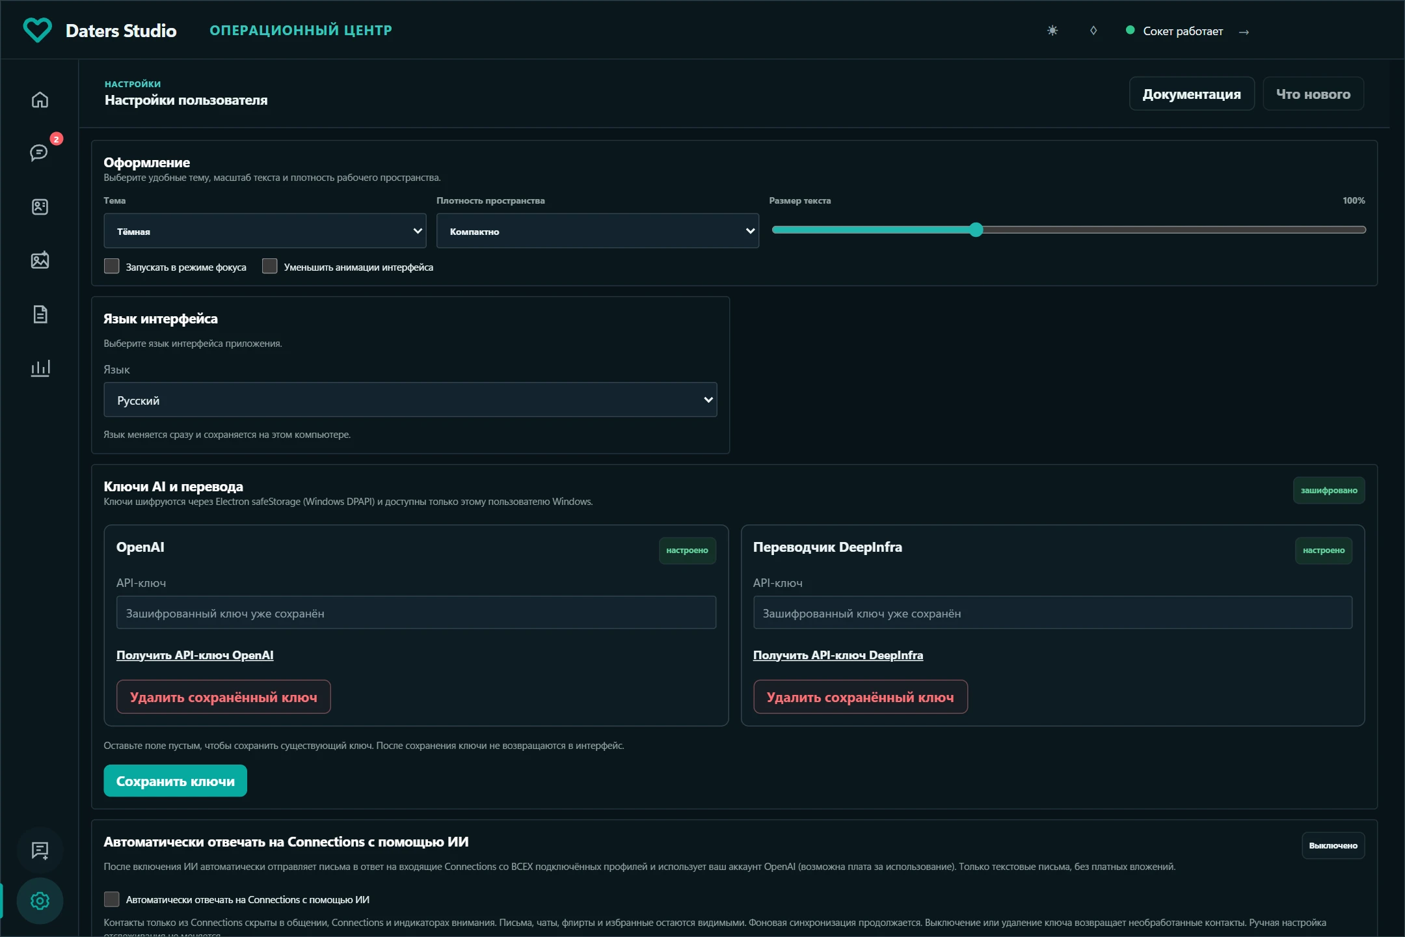Open the Язык dropdown showing Русский
The height and width of the screenshot is (937, 1405).
410,400
